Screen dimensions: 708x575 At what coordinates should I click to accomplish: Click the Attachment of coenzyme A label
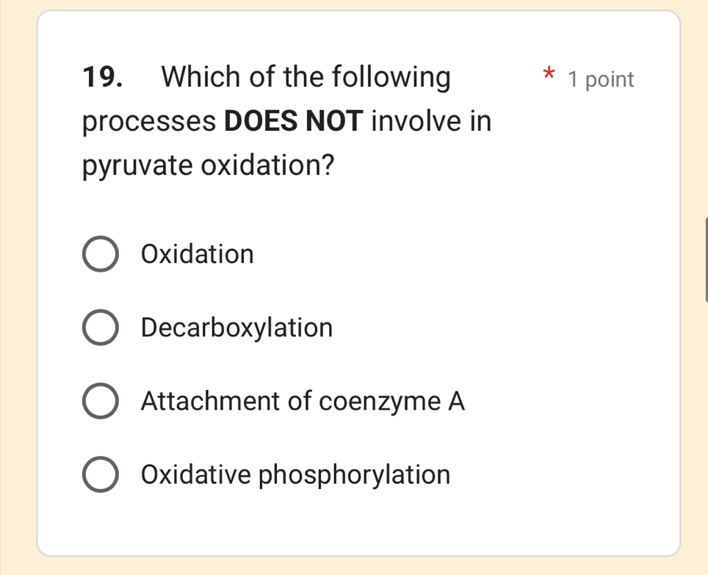303,402
